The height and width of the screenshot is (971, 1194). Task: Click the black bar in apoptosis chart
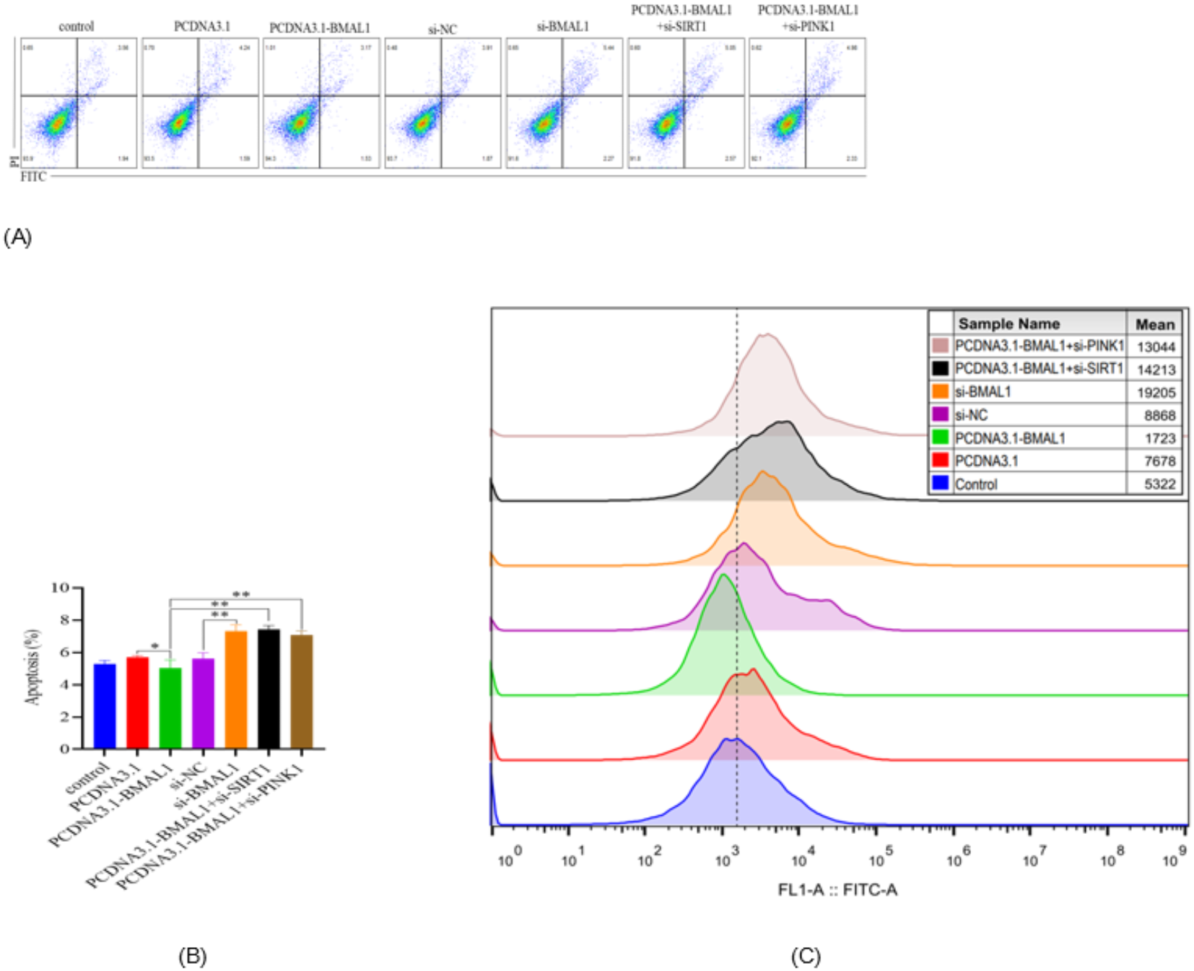point(269,688)
